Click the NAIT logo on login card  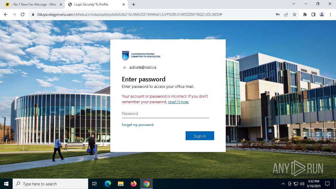click(141, 56)
